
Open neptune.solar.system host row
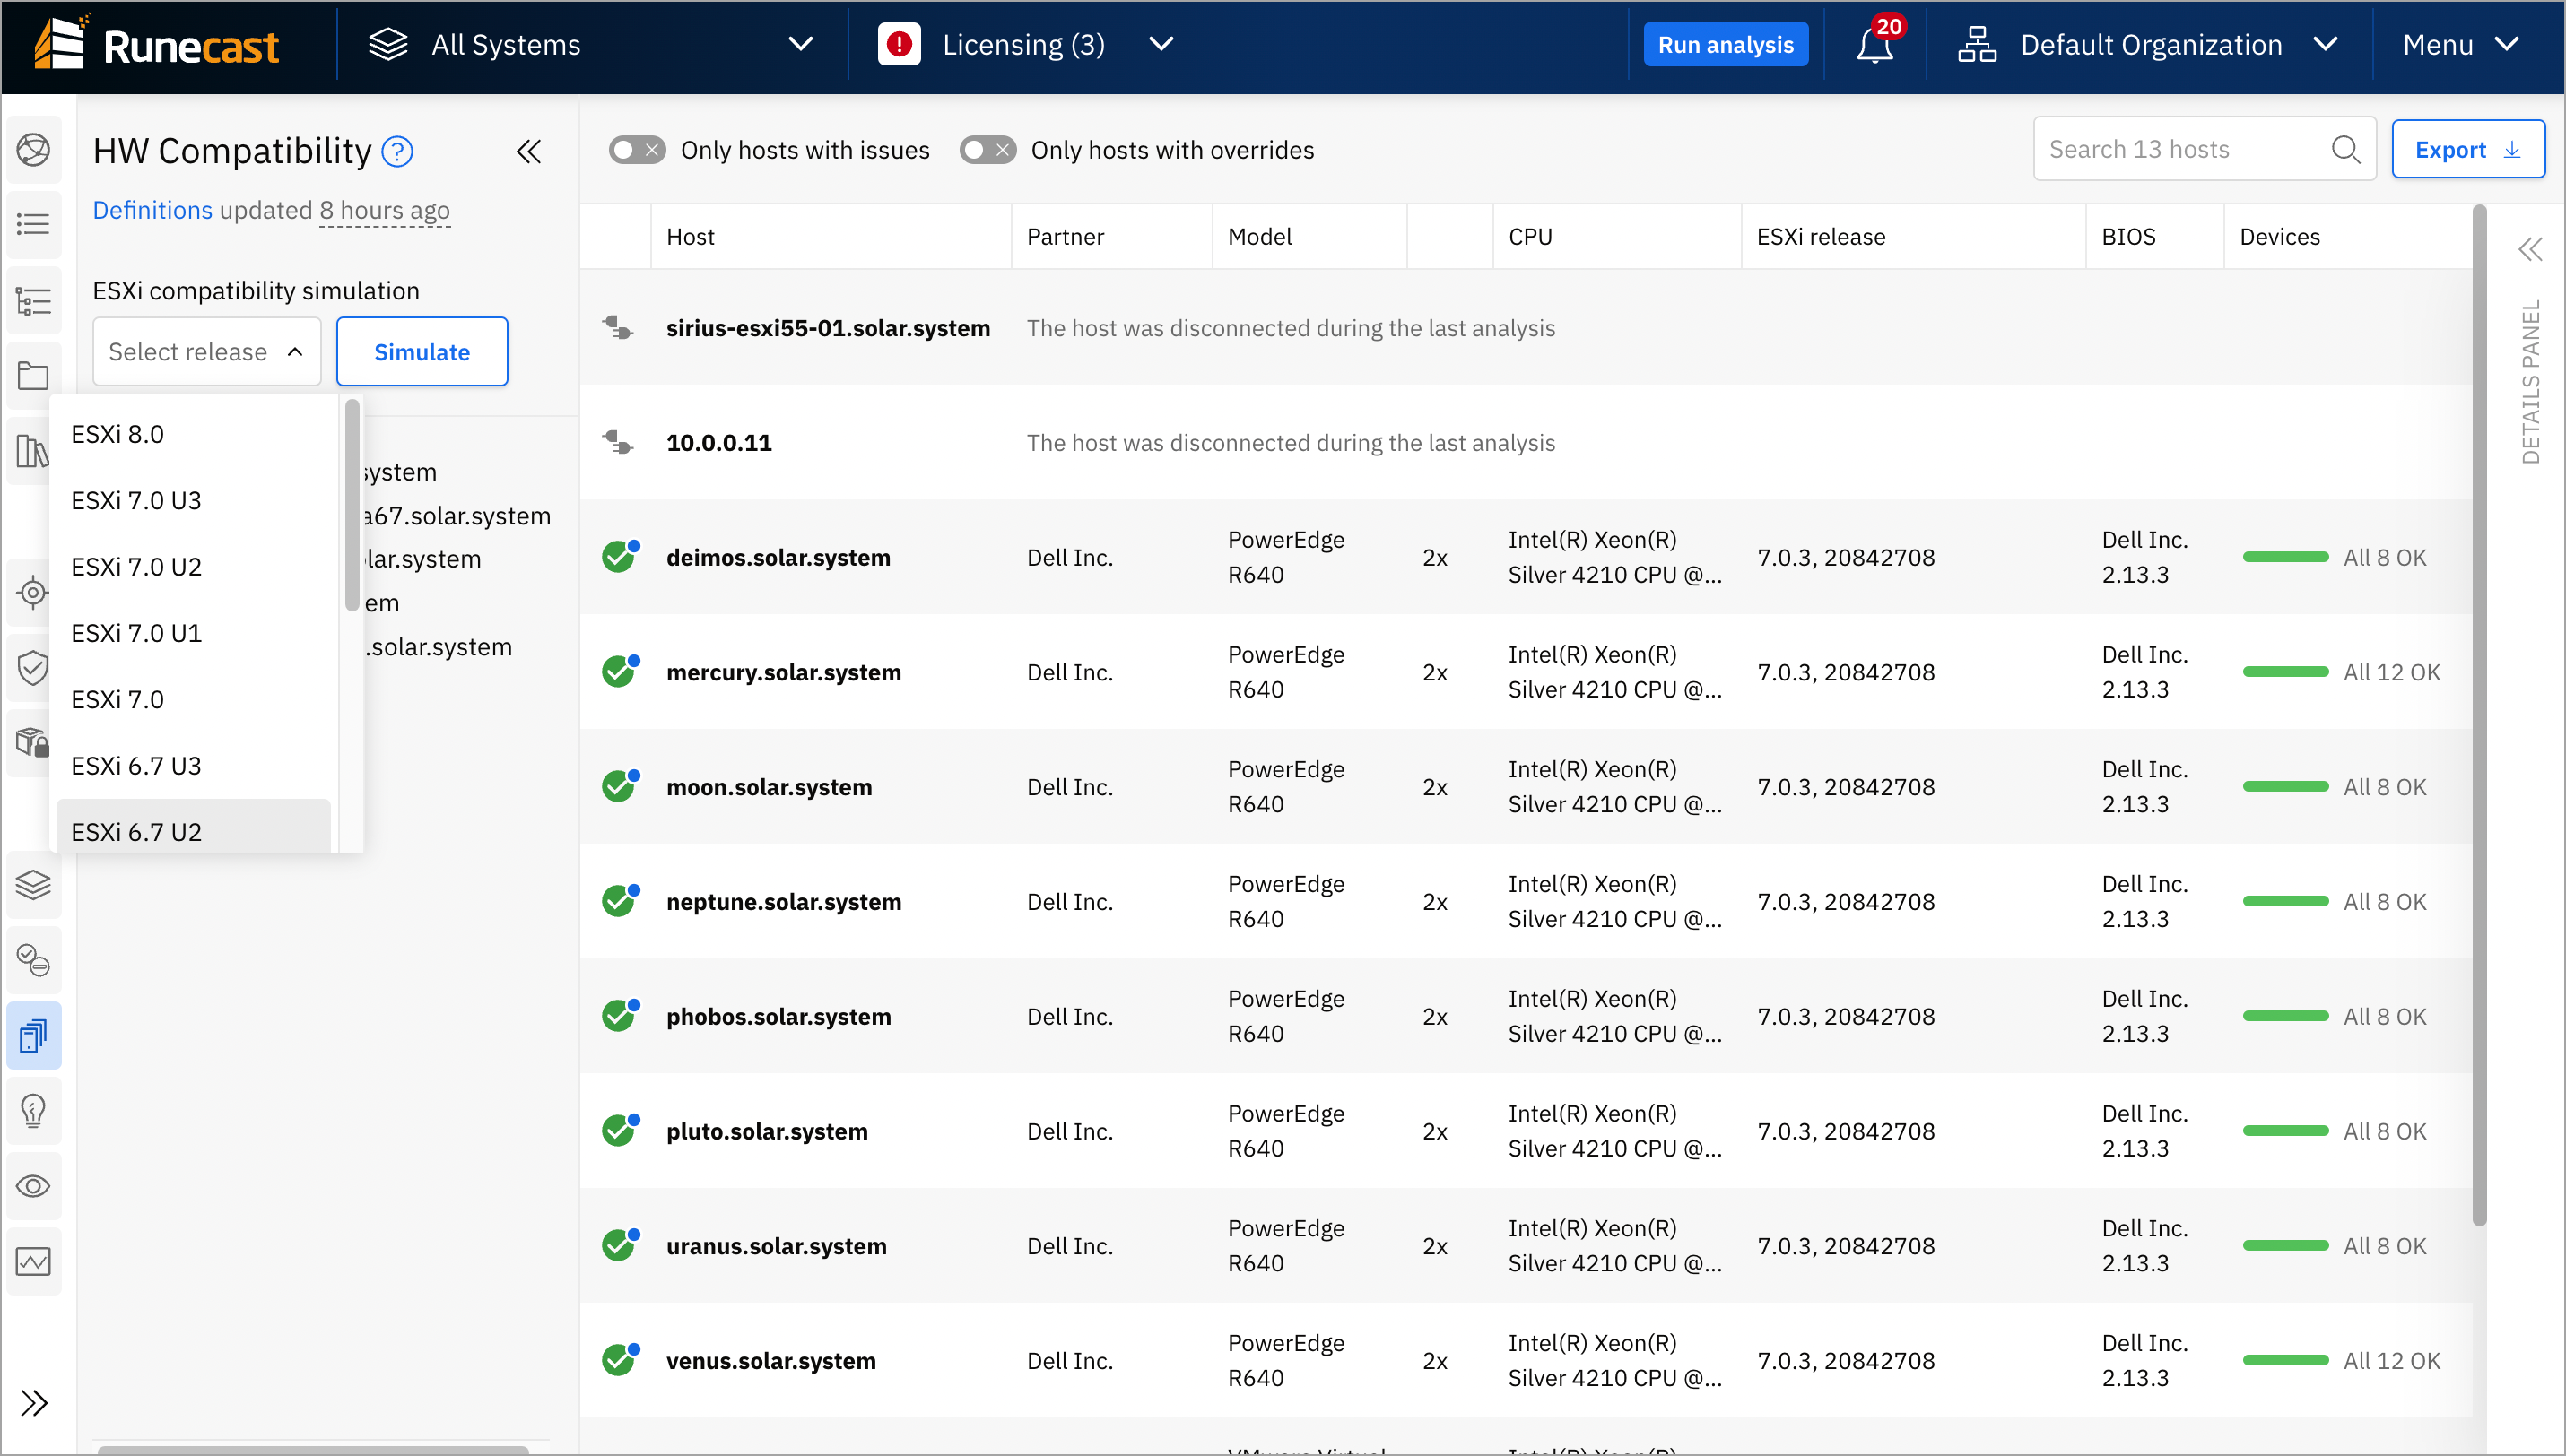coord(1527,901)
